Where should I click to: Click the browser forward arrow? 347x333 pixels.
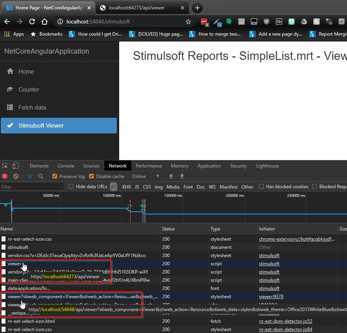pos(20,22)
